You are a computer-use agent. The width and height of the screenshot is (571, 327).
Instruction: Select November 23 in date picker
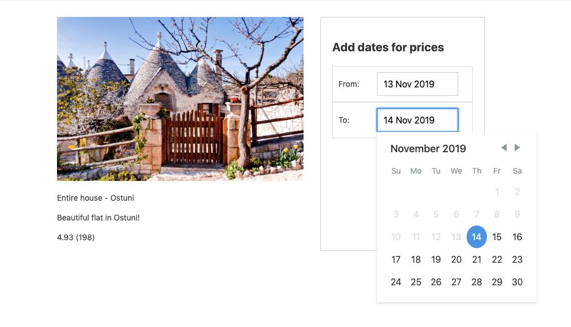coord(517,259)
